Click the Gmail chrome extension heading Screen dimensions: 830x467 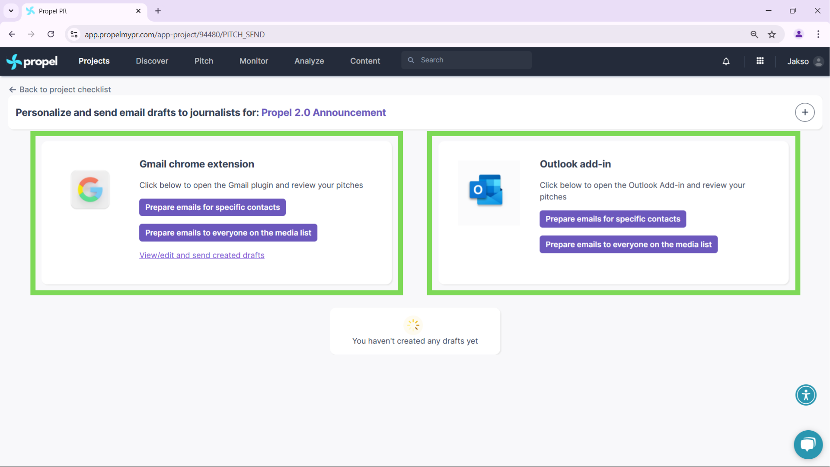tap(197, 164)
